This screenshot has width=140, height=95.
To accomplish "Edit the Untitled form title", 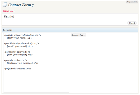I will [9, 17].
